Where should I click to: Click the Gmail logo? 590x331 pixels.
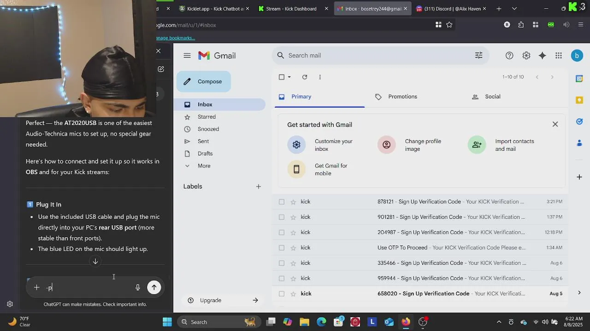pyautogui.click(x=217, y=56)
